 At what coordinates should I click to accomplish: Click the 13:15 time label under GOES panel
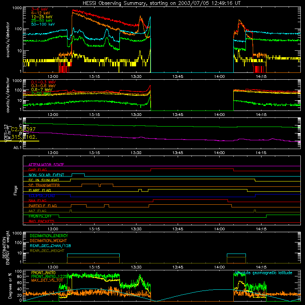point(94,153)
